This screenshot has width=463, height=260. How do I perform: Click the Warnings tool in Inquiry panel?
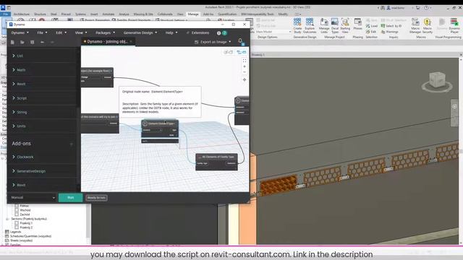(x=389, y=32)
